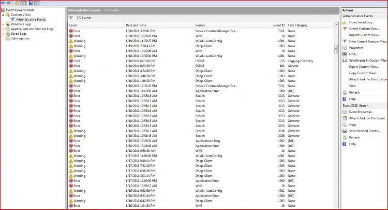
Task: Select the Service Control Manager error at 1/18/2011 12:35:20 PM
Action: click(201, 86)
